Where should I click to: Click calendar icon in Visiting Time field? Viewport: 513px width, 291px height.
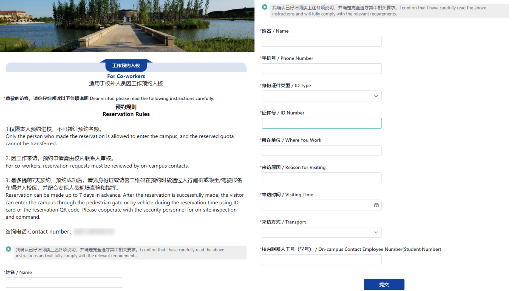tap(376, 205)
